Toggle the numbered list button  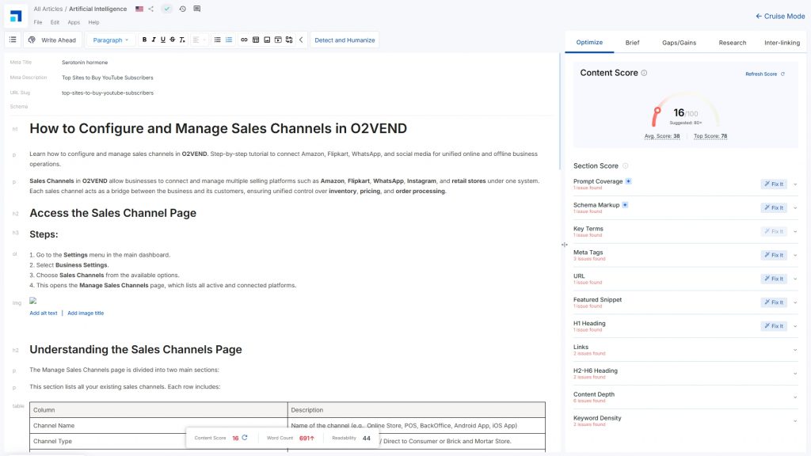point(229,40)
